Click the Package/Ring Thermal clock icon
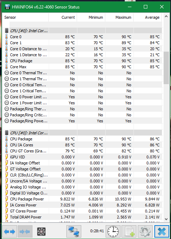 7,109
